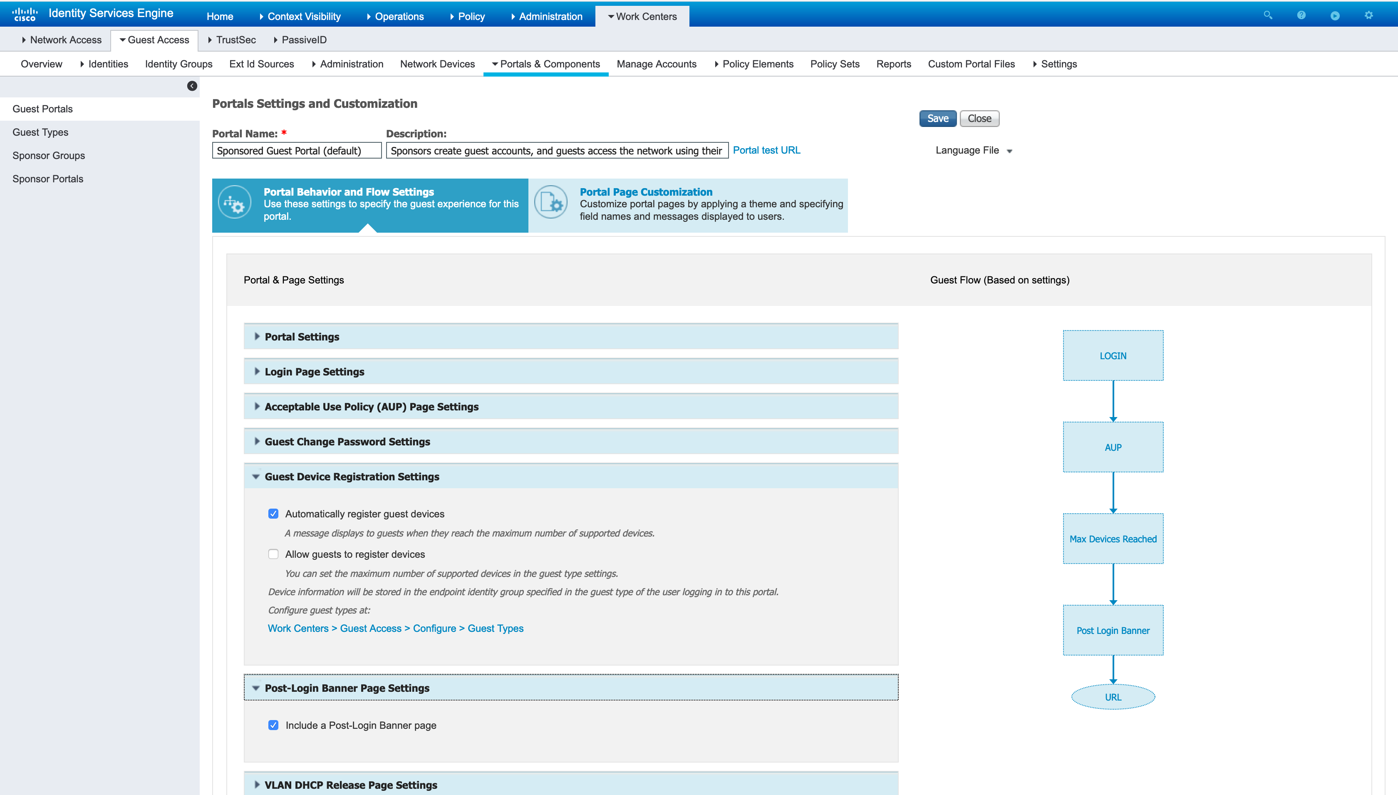Open the TrustSec work center
Screen dimensions: 1398x795
coord(232,40)
